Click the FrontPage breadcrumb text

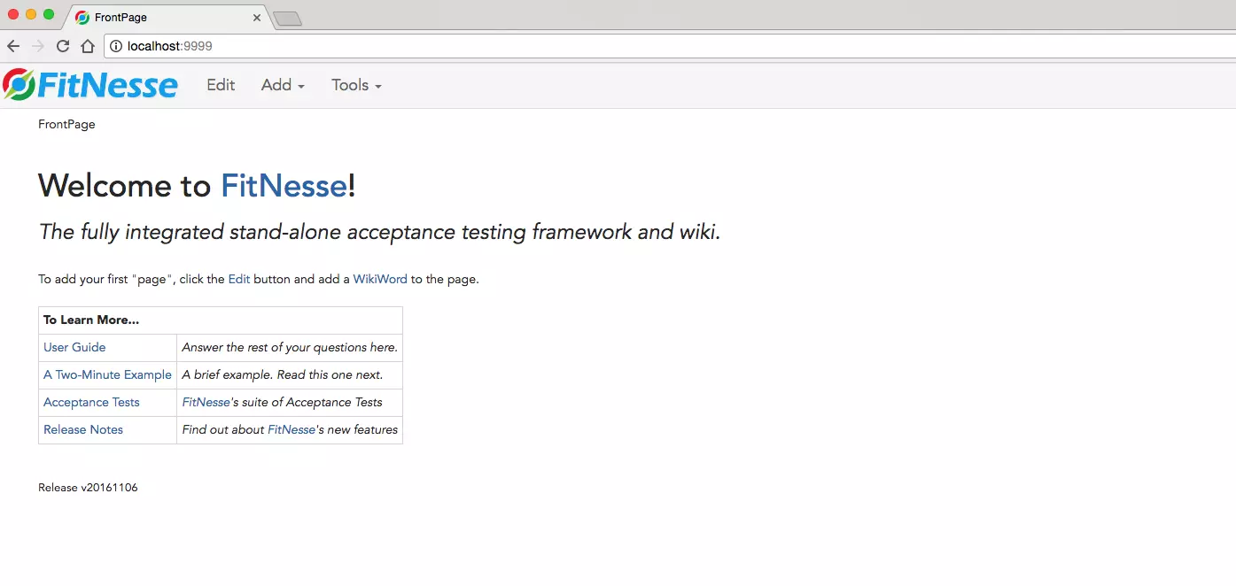(x=66, y=125)
